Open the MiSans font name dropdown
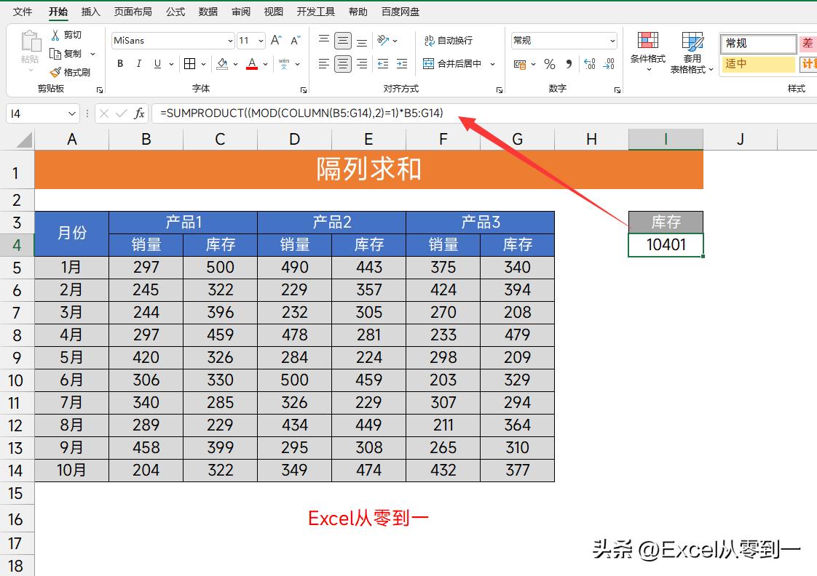 coord(230,41)
